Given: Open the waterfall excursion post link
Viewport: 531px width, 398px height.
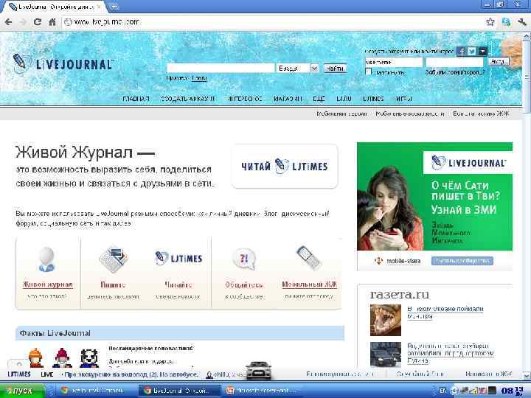Looking at the screenshot, I should [131, 374].
